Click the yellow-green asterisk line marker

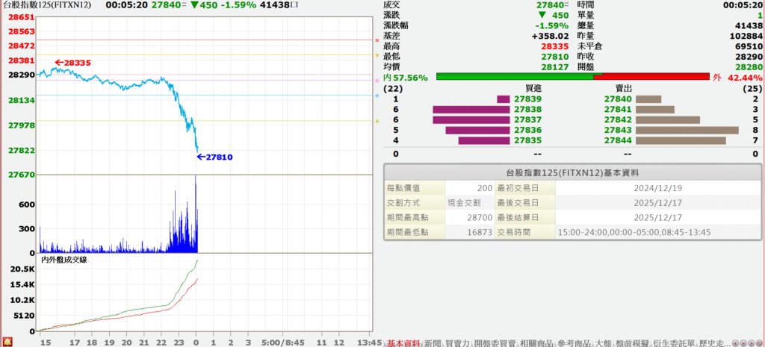[377, 122]
